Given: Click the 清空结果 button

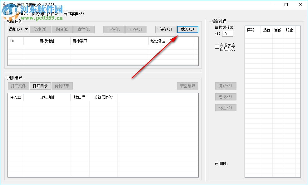Looking at the screenshot, I should (188, 86).
